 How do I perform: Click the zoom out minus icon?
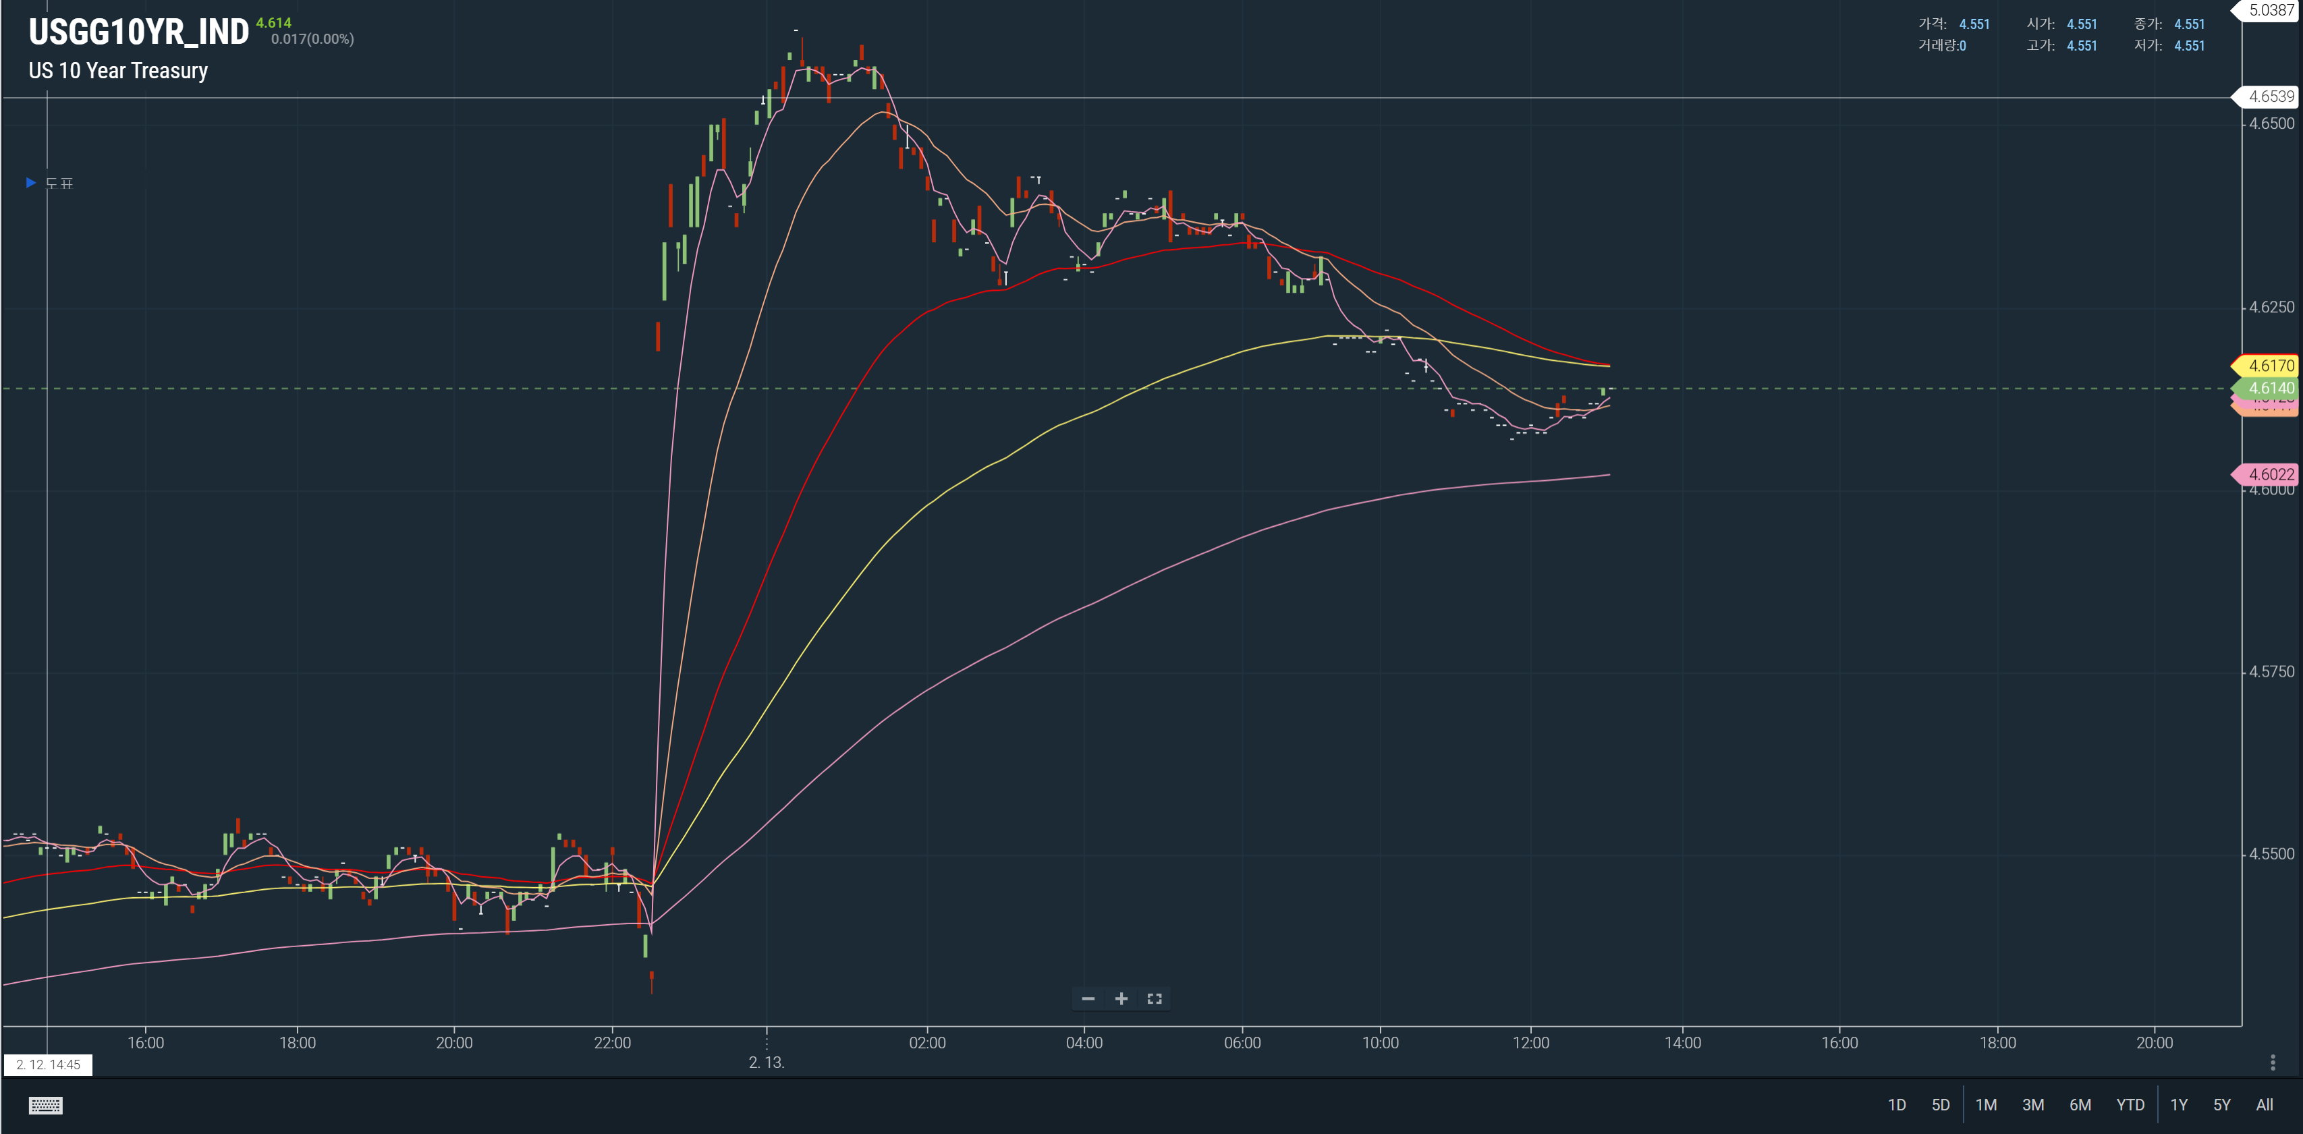pos(1088,998)
